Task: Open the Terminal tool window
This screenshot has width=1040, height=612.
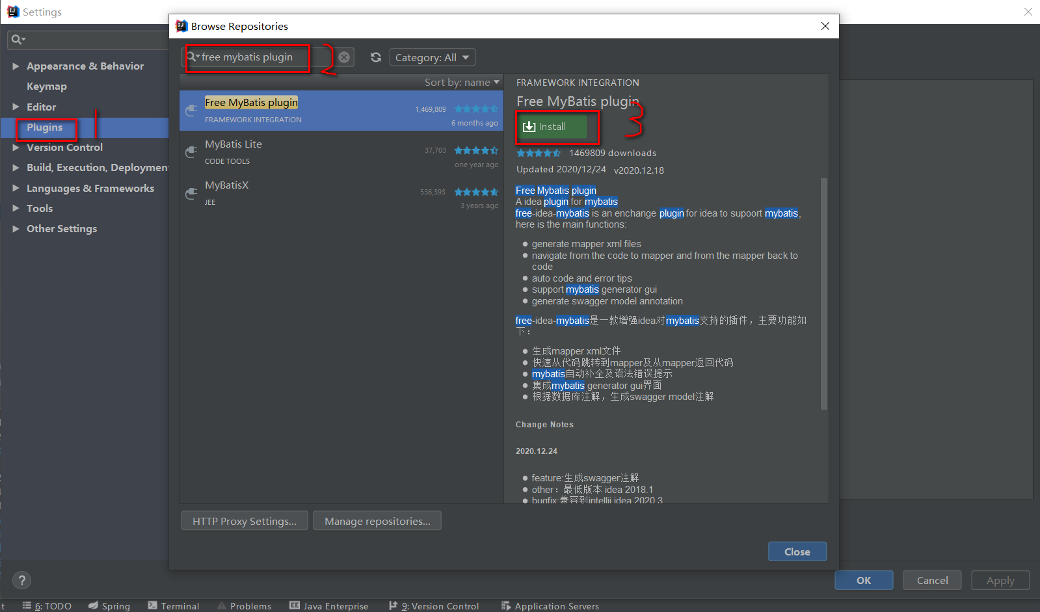Action: pyautogui.click(x=174, y=605)
